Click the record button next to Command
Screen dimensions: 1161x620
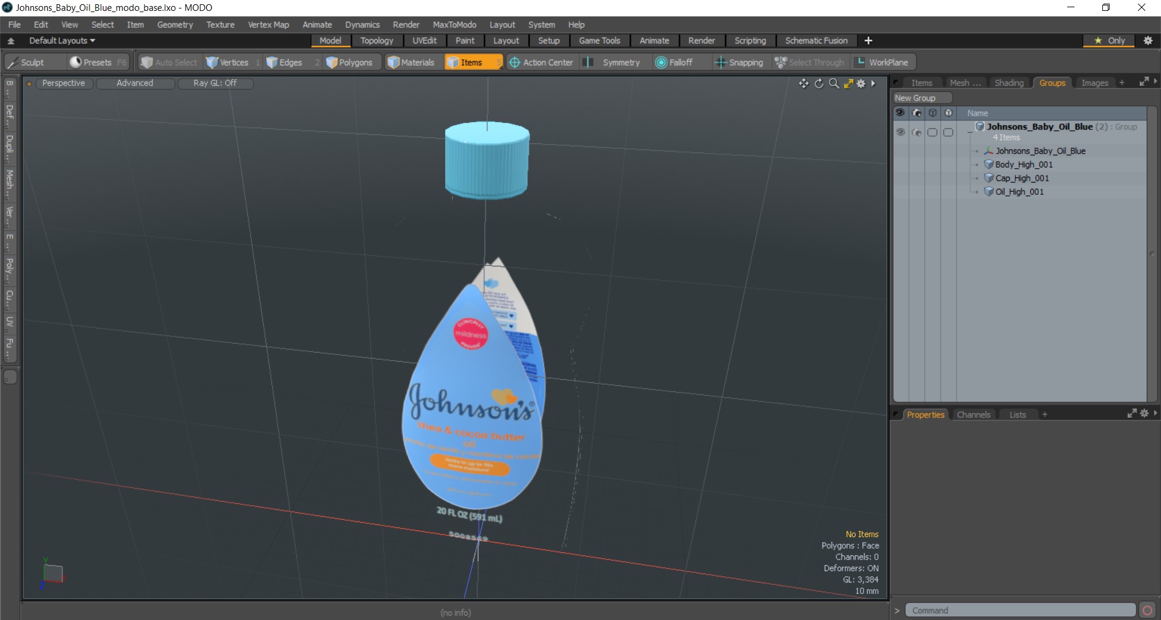pyautogui.click(x=1146, y=610)
